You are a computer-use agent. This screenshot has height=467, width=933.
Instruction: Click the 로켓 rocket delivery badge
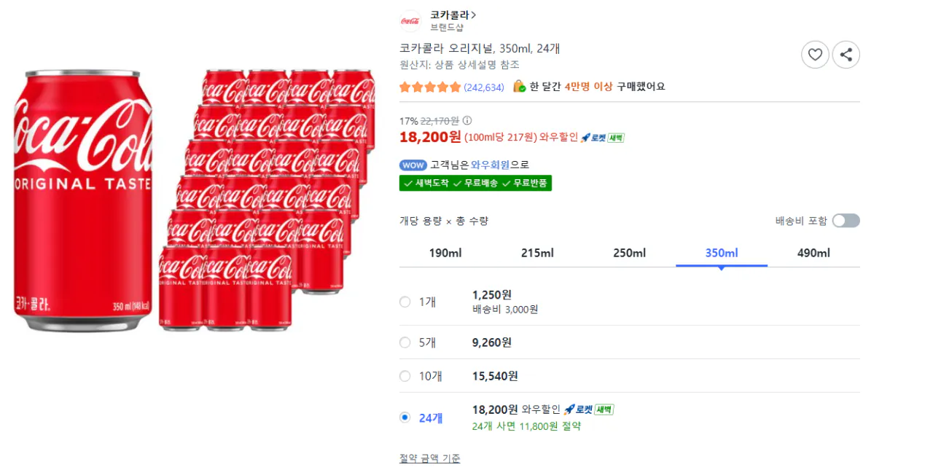tap(596, 137)
